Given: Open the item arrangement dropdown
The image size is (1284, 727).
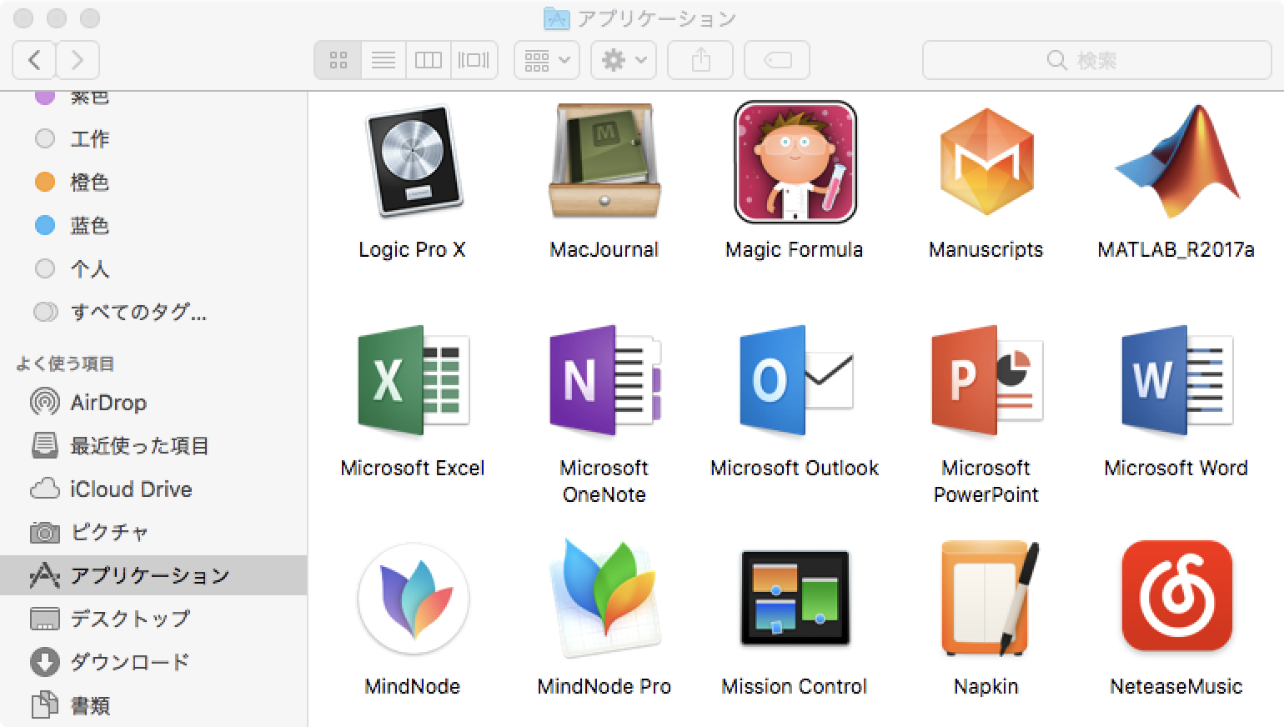Looking at the screenshot, I should click(547, 60).
